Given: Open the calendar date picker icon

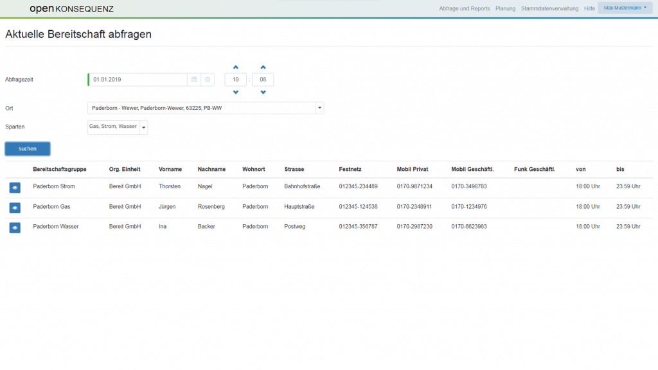Looking at the screenshot, I should pyautogui.click(x=193, y=80).
